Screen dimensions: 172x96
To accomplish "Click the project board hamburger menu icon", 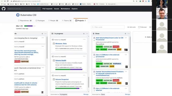I will tap(150, 27).
